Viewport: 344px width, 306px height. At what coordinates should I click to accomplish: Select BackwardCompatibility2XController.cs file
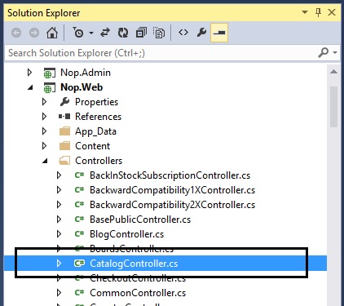(x=172, y=205)
